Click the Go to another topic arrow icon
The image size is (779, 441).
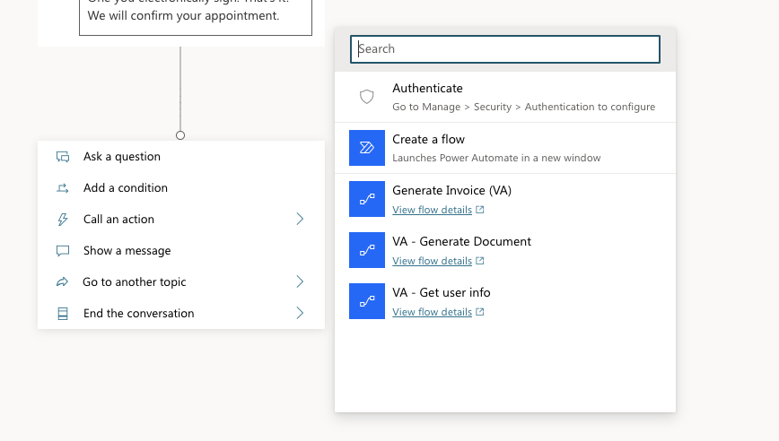point(63,282)
